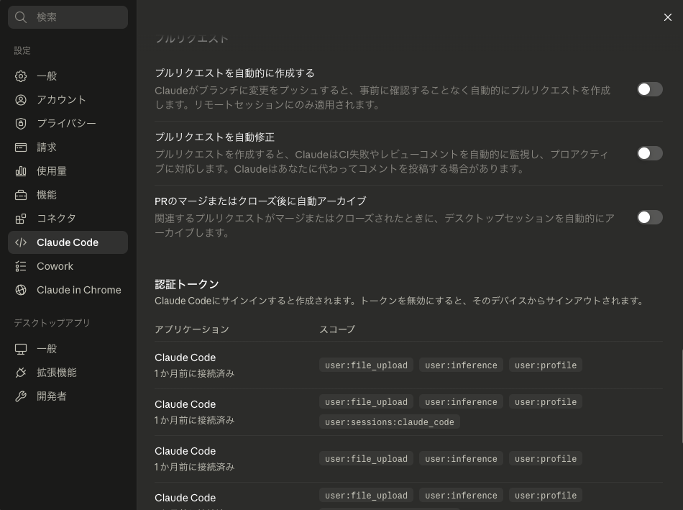Image resolution: width=683 pixels, height=510 pixels.
Task: Click the 開発者 wrench icon
Action: pyautogui.click(x=20, y=396)
